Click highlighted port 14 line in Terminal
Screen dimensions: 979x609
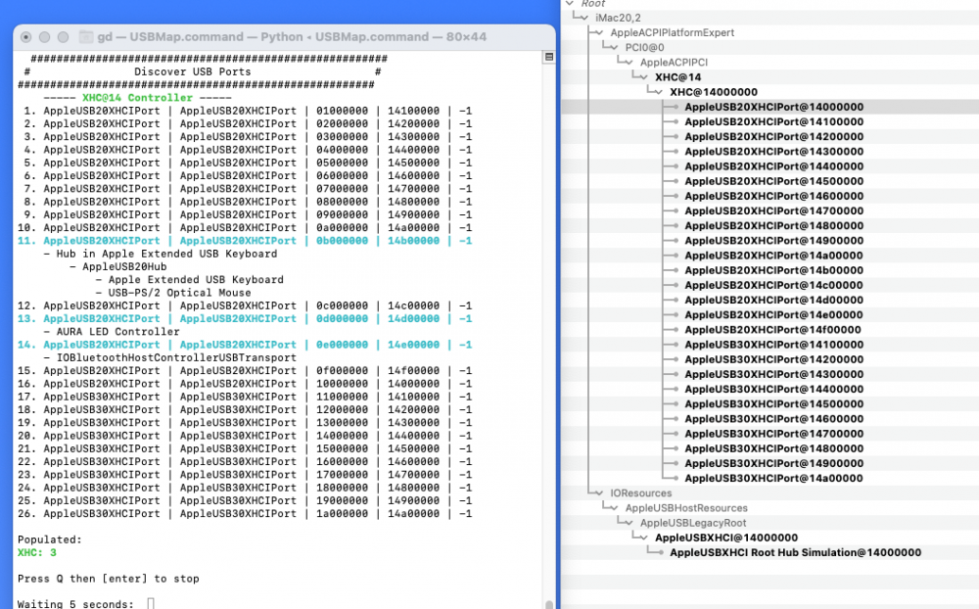click(x=245, y=345)
